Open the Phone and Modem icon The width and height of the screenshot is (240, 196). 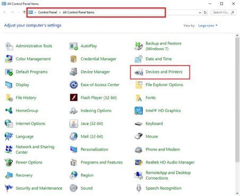click(x=139, y=150)
